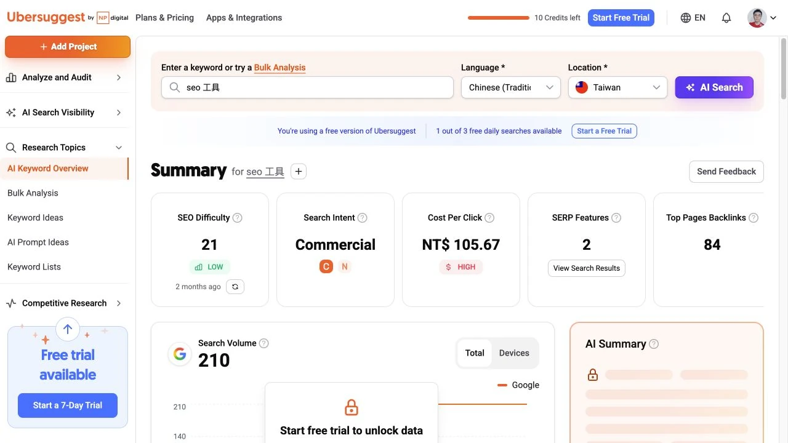Open SEO Difficulty help tooltip icon
Image resolution: width=788 pixels, height=443 pixels.
pos(238,218)
